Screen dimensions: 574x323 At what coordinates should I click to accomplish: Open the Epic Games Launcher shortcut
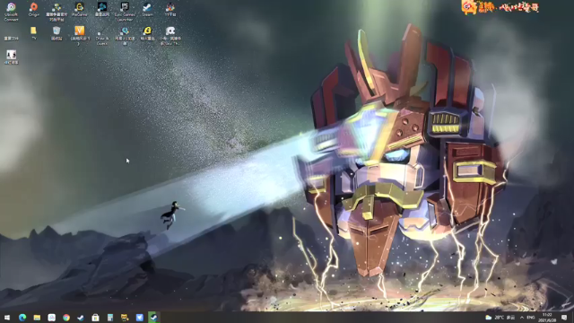tap(125, 12)
